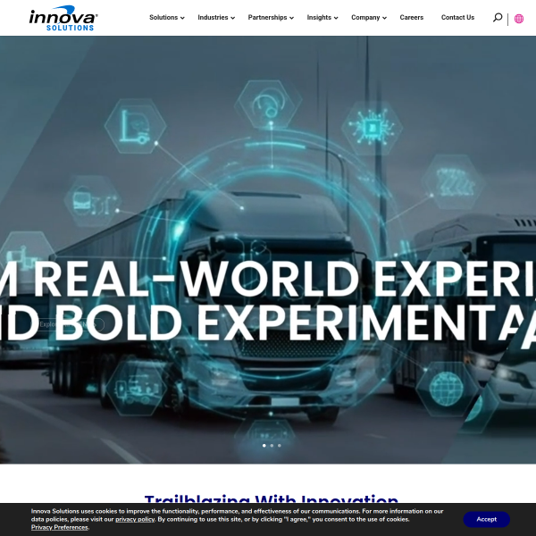Open the Company nav item
Image resolution: width=536 pixels, height=536 pixels.
pos(365,18)
